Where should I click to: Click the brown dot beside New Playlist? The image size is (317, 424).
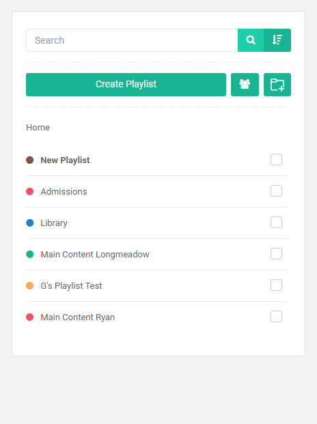coord(30,160)
